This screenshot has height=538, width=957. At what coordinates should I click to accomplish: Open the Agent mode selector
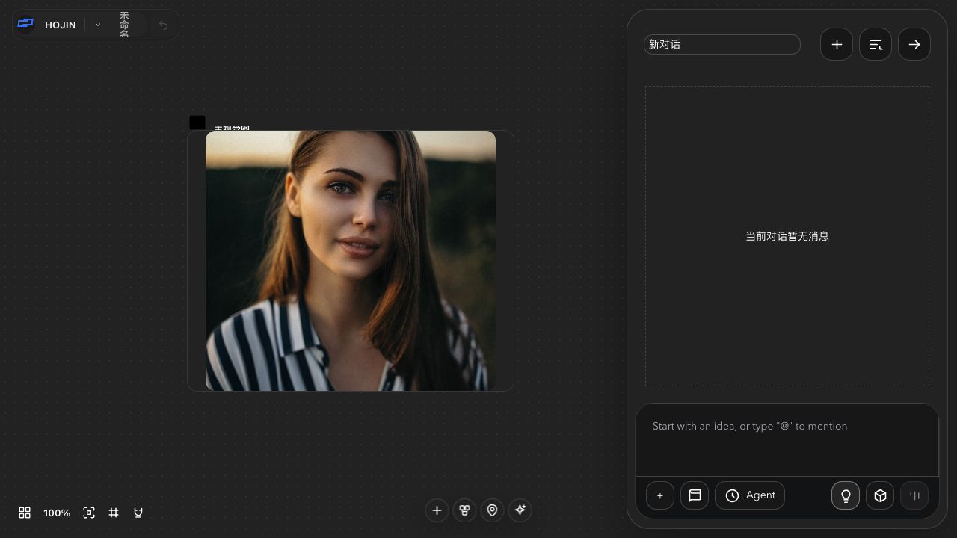[750, 495]
